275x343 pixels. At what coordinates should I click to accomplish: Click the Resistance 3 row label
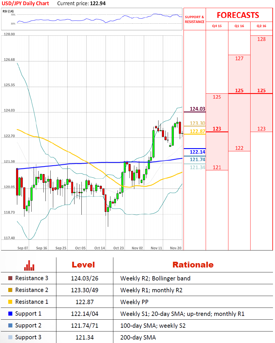point(32,278)
